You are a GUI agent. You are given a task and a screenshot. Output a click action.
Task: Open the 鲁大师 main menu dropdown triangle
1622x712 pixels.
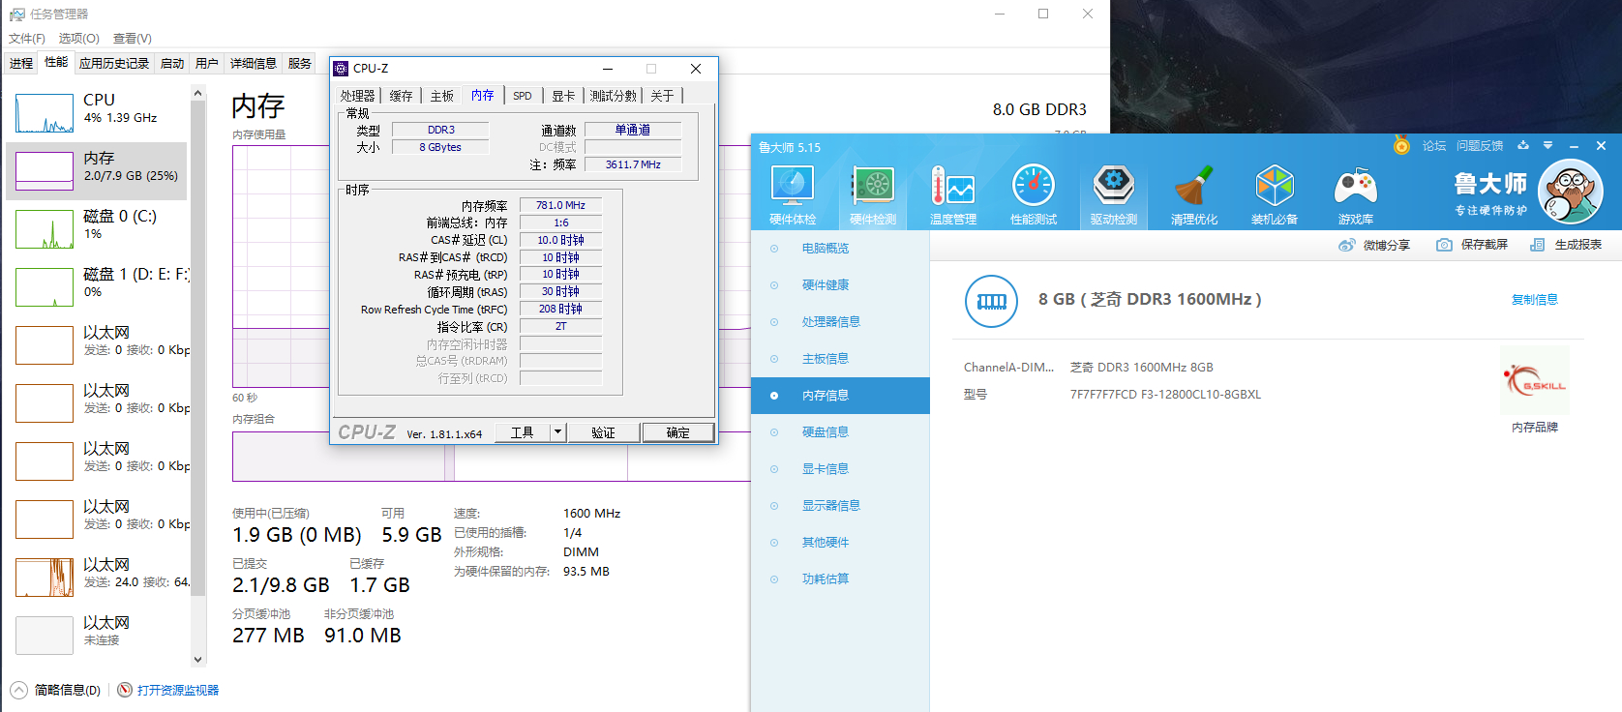1547,145
